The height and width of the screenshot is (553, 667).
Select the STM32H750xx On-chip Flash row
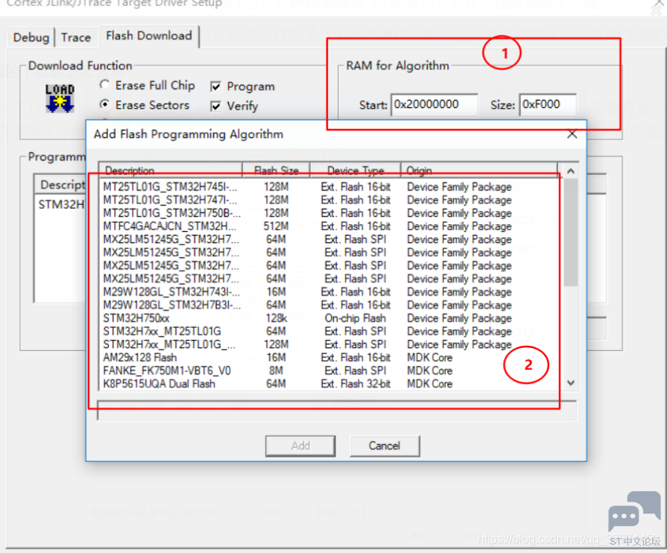point(329,318)
